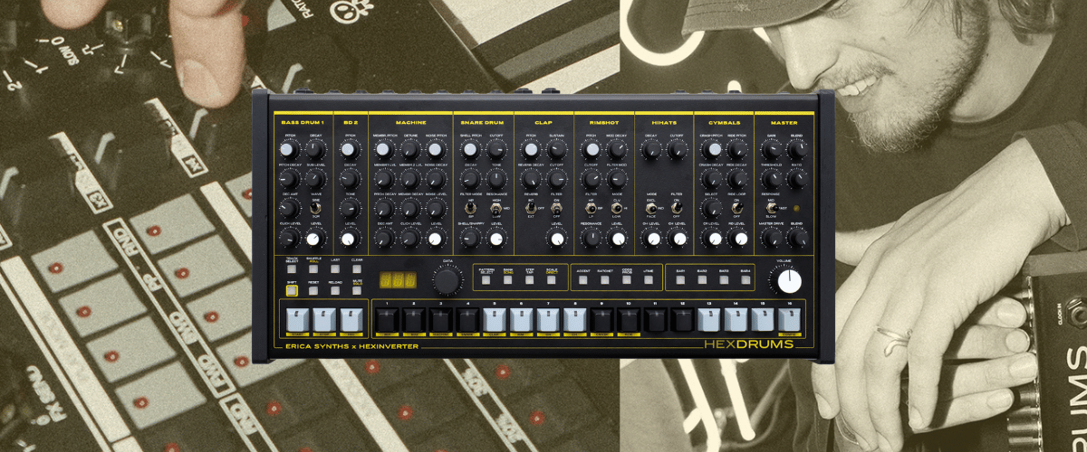Flip the Rimshot Mode switch
Viewport: 1087px width, 452px height.
click(618, 210)
